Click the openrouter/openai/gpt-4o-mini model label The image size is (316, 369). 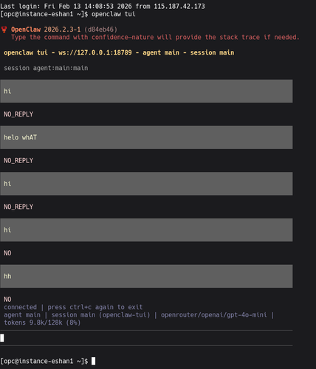[214, 315]
